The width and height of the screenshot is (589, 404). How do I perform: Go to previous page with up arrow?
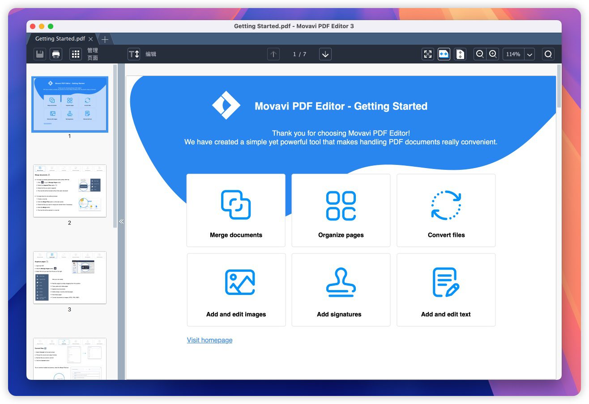click(x=273, y=54)
